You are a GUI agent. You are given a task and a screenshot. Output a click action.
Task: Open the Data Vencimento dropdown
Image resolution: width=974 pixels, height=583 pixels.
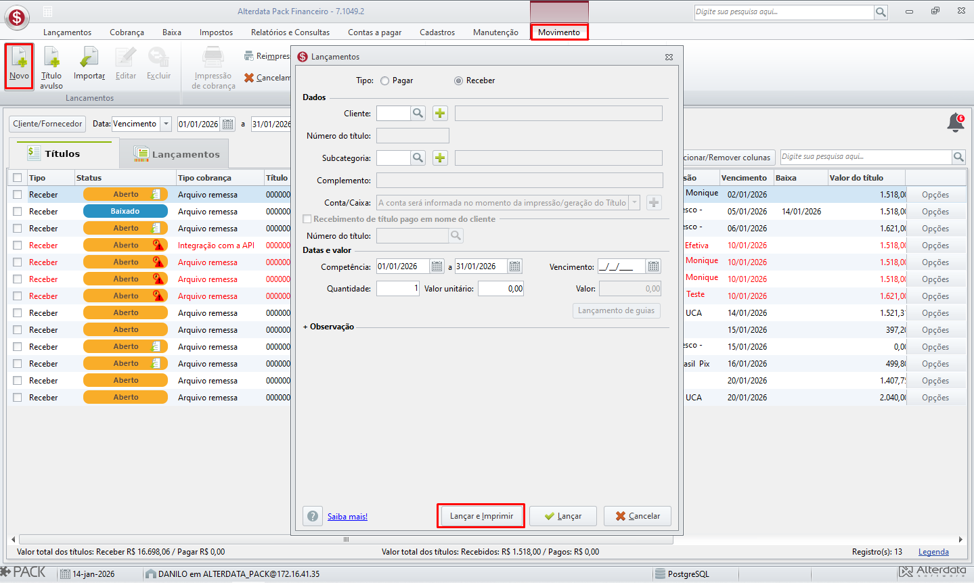(x=167, y=124)
